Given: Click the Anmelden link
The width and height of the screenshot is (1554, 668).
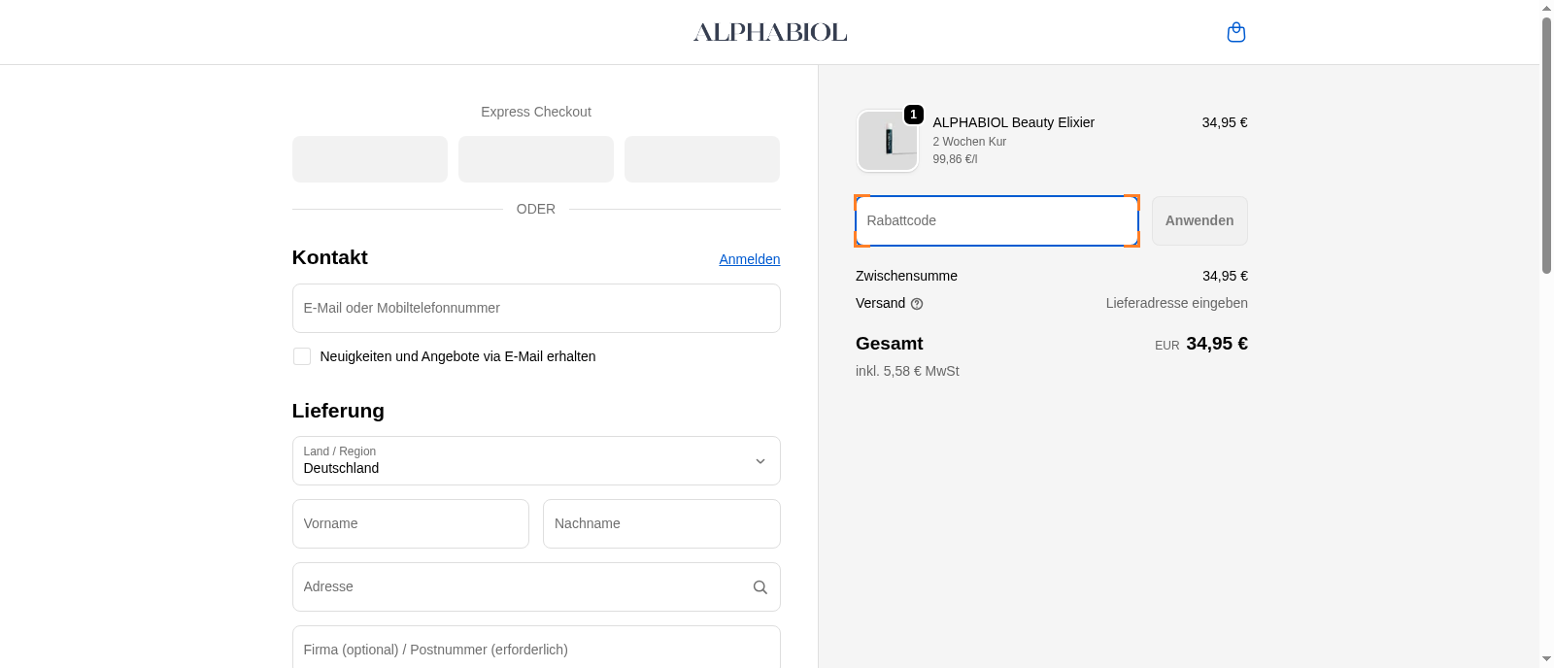Looking at the screenshot, I should (750, 259).
